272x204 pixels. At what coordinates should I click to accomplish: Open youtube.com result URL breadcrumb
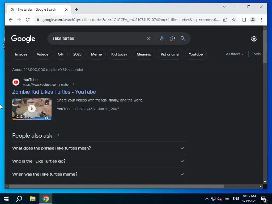[46, 85]
